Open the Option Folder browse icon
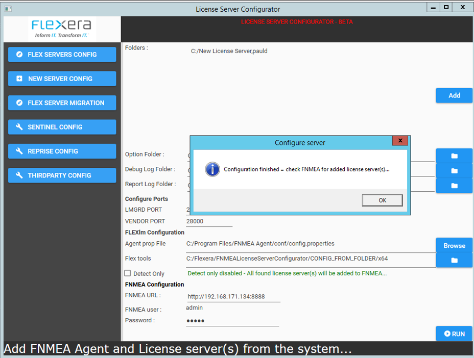 [454, 156]
